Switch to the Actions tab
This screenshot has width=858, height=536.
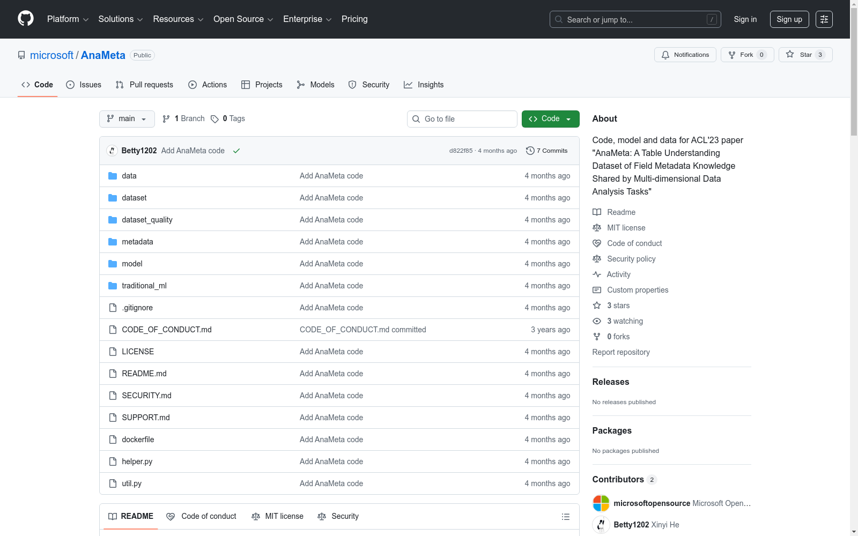pos(208,85)
